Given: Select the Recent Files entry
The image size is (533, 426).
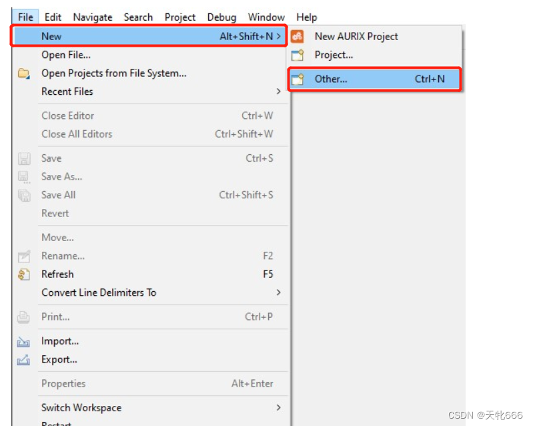Looking at the screenshot, I should (x=151, y=91).
